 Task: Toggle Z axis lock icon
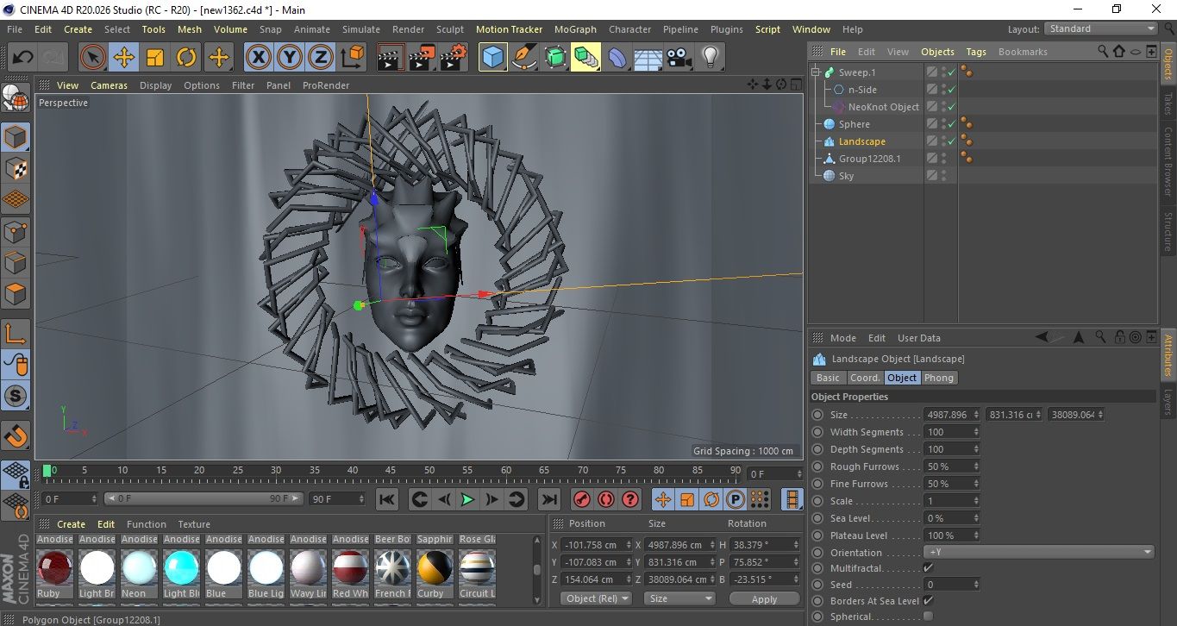(321, 58)
